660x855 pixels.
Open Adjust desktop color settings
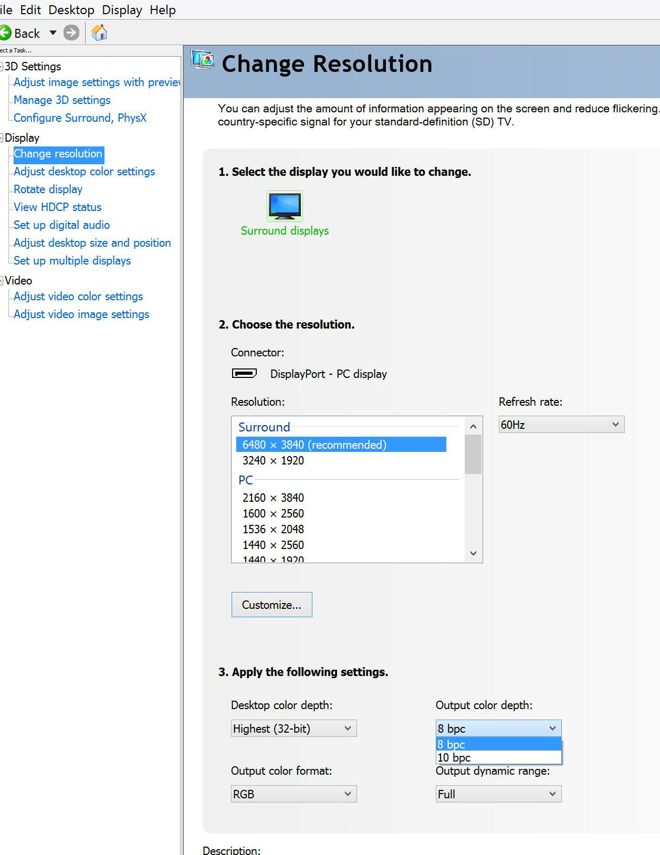(84, 172)
